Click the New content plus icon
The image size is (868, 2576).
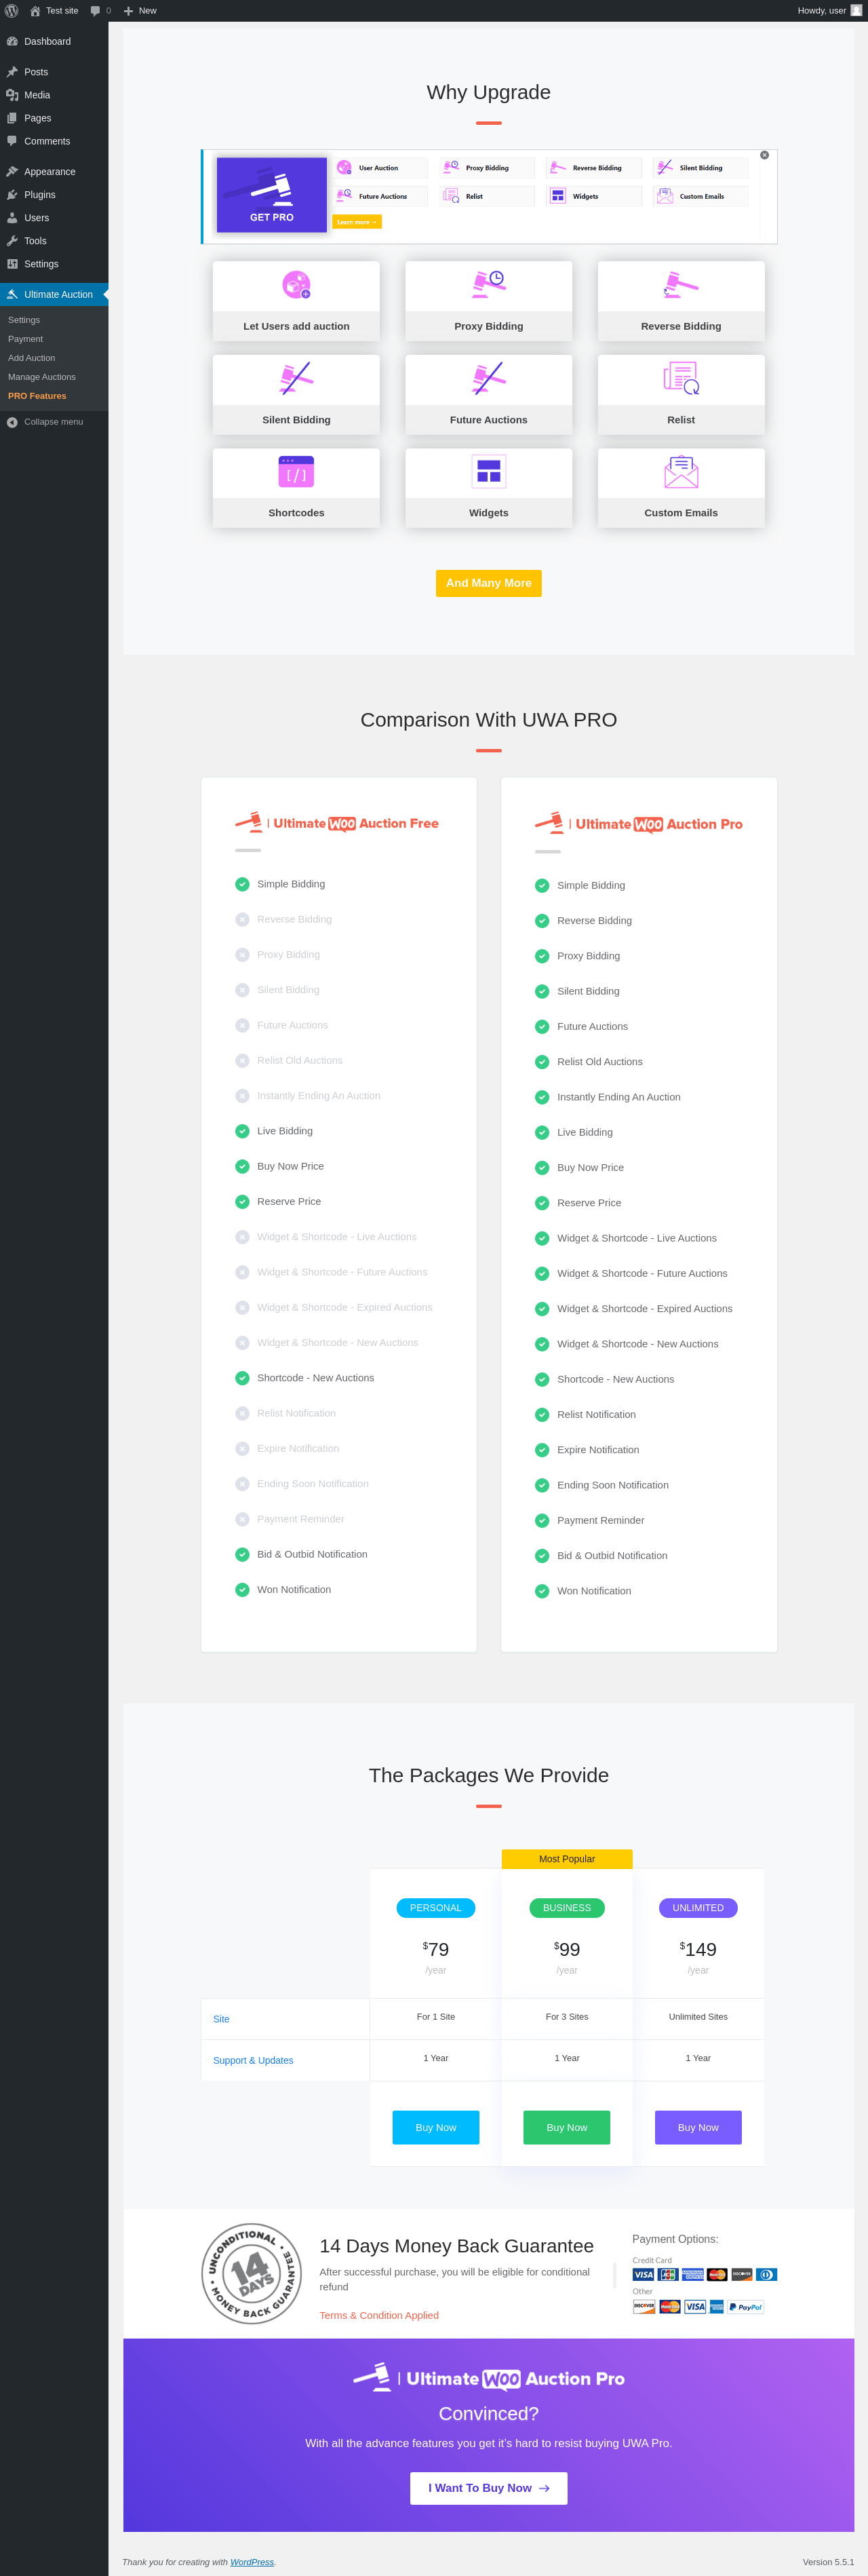pyautogui.click(x=128, y=11)
